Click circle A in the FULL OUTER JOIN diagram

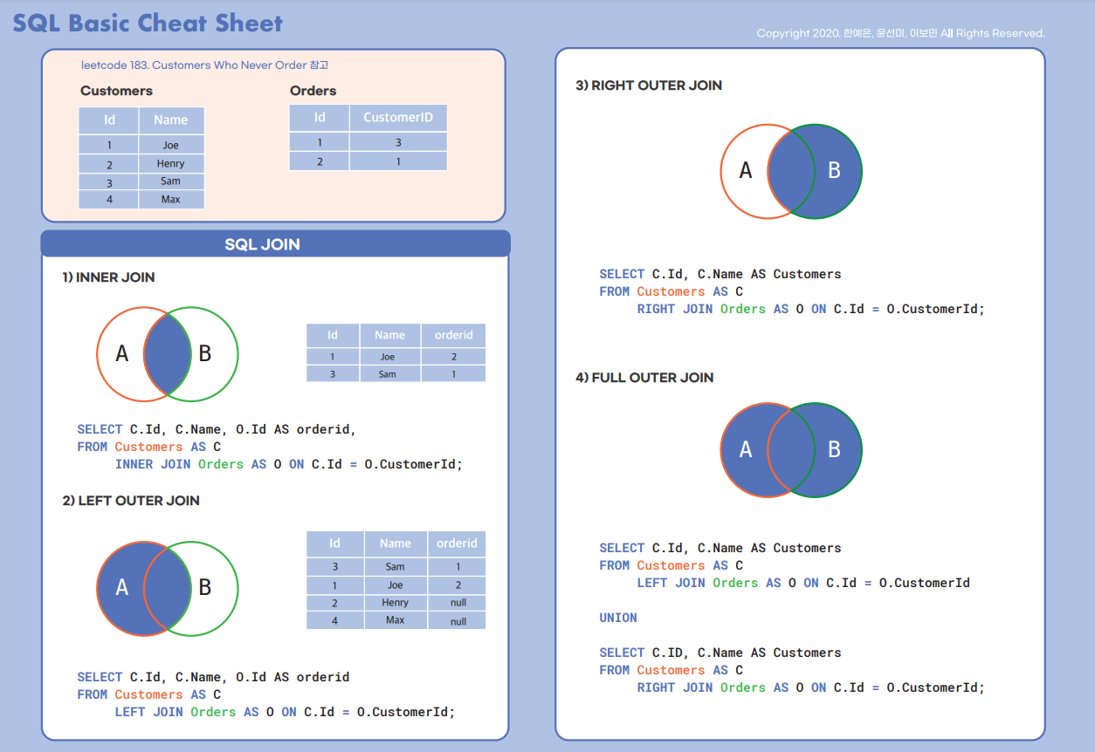coord(747,450)
